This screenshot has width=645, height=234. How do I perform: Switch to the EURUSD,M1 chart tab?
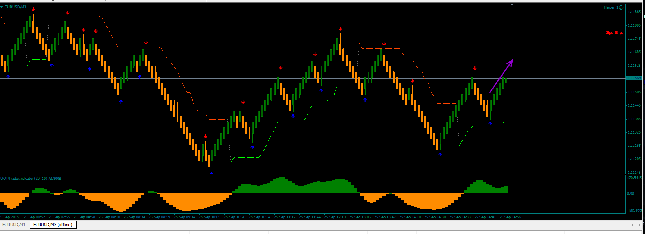[x=14, y=225]
